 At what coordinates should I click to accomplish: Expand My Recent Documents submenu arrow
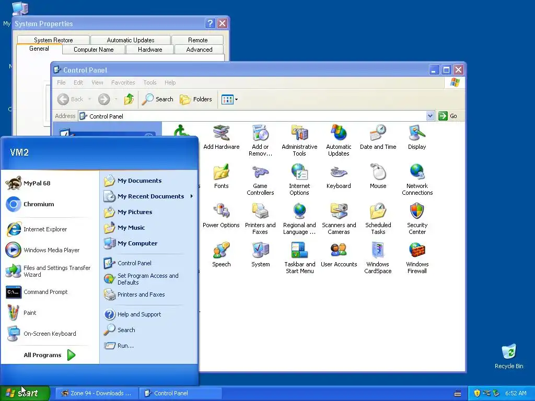191,196
